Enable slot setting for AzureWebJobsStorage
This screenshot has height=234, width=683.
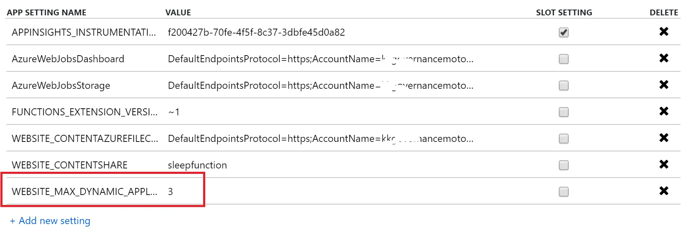click(x=563, y=85)
